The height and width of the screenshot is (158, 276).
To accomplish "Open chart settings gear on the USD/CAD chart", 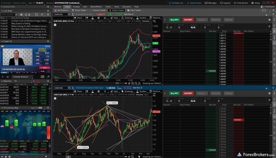I will coord(99,91).
